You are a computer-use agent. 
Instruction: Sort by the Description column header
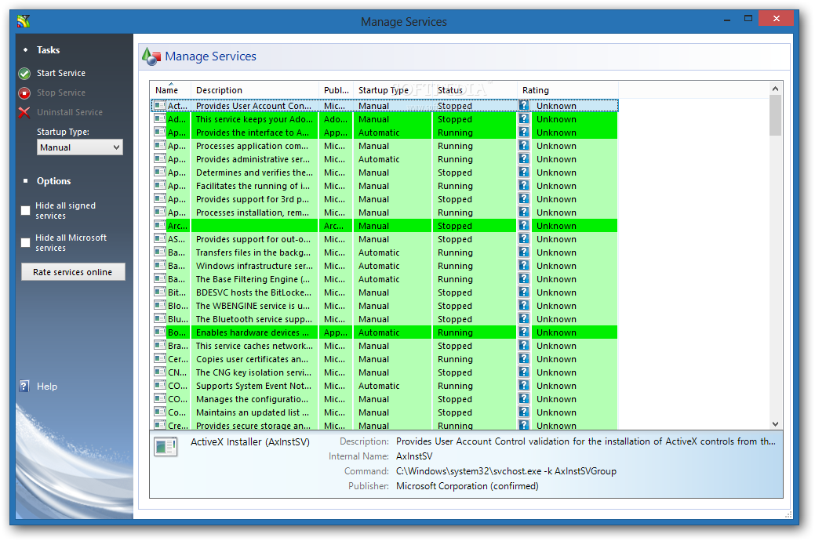point(255,90)
